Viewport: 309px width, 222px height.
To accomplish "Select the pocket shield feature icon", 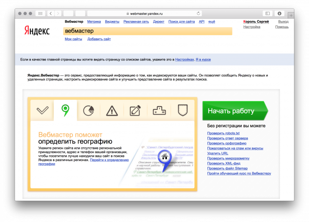I will click(x=182, y=110).
